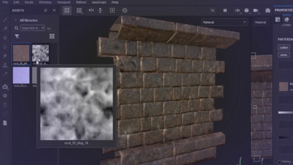Pause the viewport rendering

tap(225, 10)
